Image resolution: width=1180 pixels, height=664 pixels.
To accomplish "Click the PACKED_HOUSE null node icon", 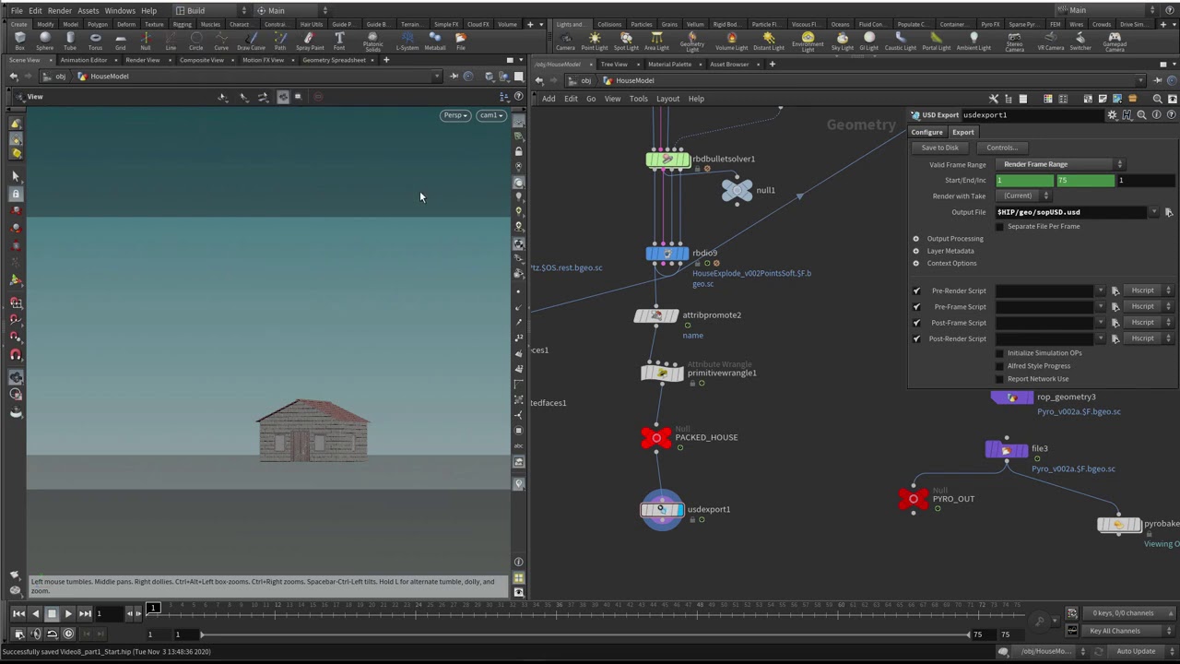I will (656, 437).
